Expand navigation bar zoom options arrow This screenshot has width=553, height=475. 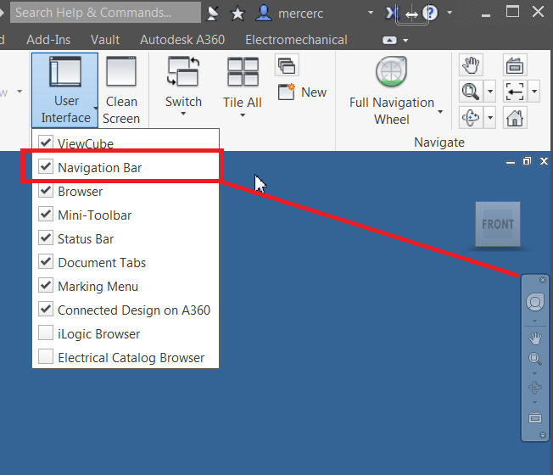tap(534, 373)
